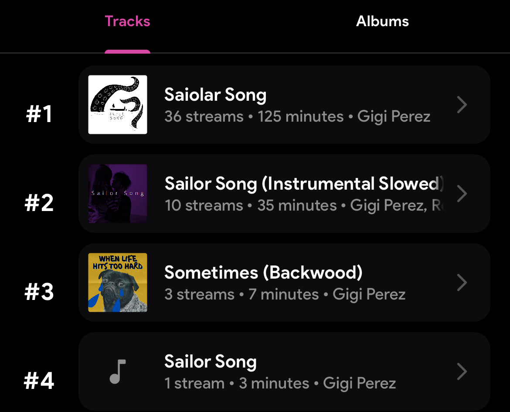This screenshot has height=412, width=510.
Task: Switch to the Tracks tab
Action: click(x=127, y=21)
